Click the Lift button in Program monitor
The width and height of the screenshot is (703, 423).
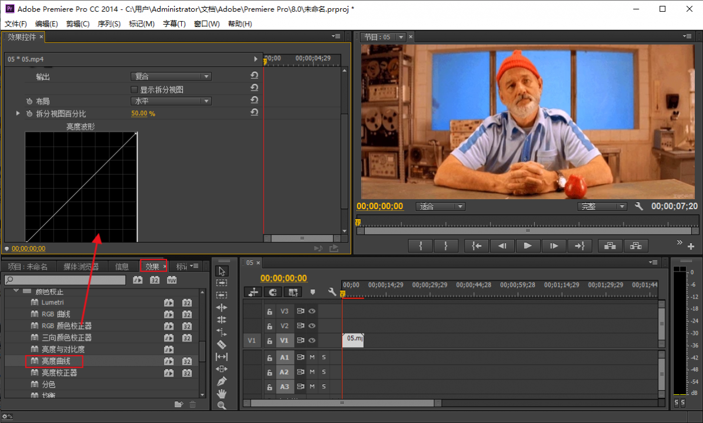[x=609, y=246]
